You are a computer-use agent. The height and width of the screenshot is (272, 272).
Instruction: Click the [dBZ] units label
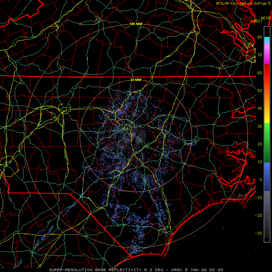tap(257, 21)
